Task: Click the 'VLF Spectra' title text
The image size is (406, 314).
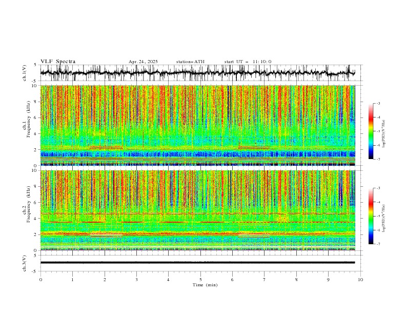Action: coord(58,62)
